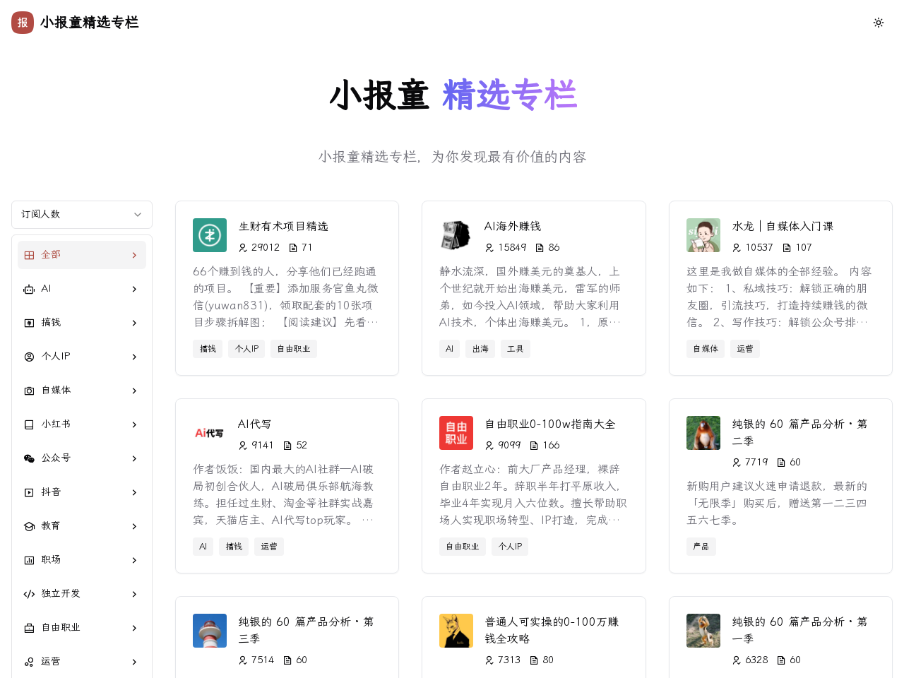The width and height of the screenshot is (904, 678).
Task: Click the 运营 tag on 水龙 card
Action: tap(745, 349)
